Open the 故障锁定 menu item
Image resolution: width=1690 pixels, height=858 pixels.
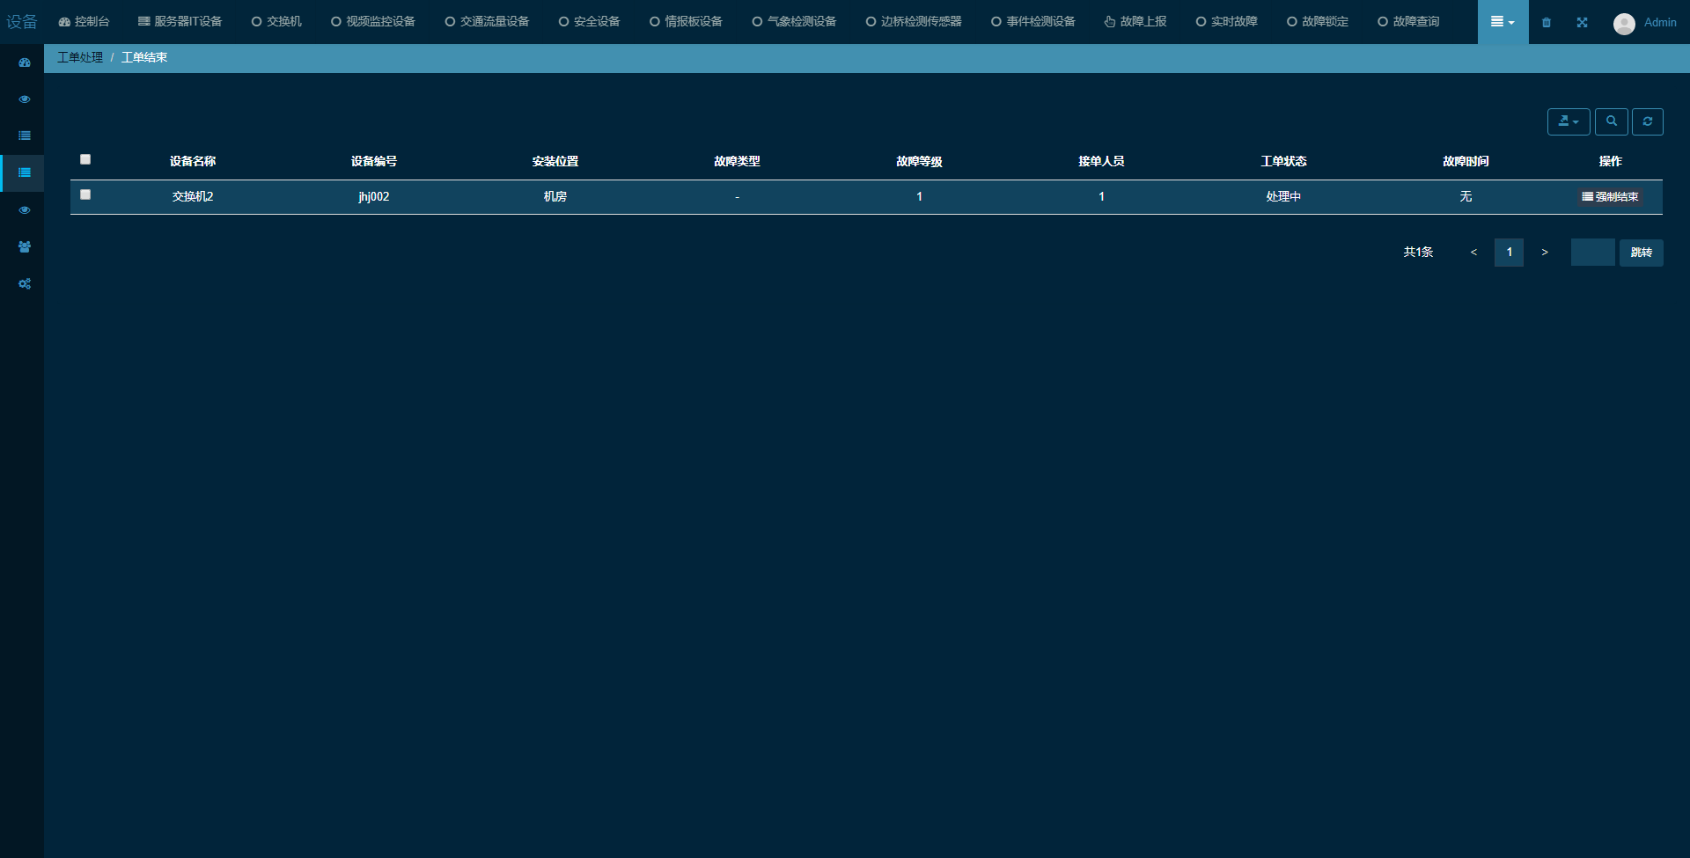pyautogui.click(x=1318, y=21)
